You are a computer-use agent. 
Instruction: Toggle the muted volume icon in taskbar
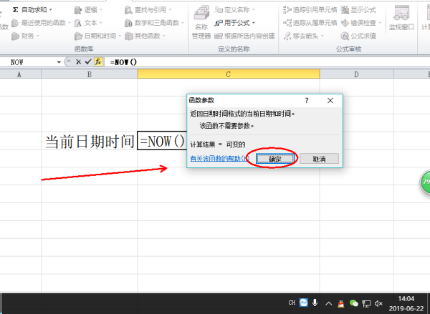378,303
